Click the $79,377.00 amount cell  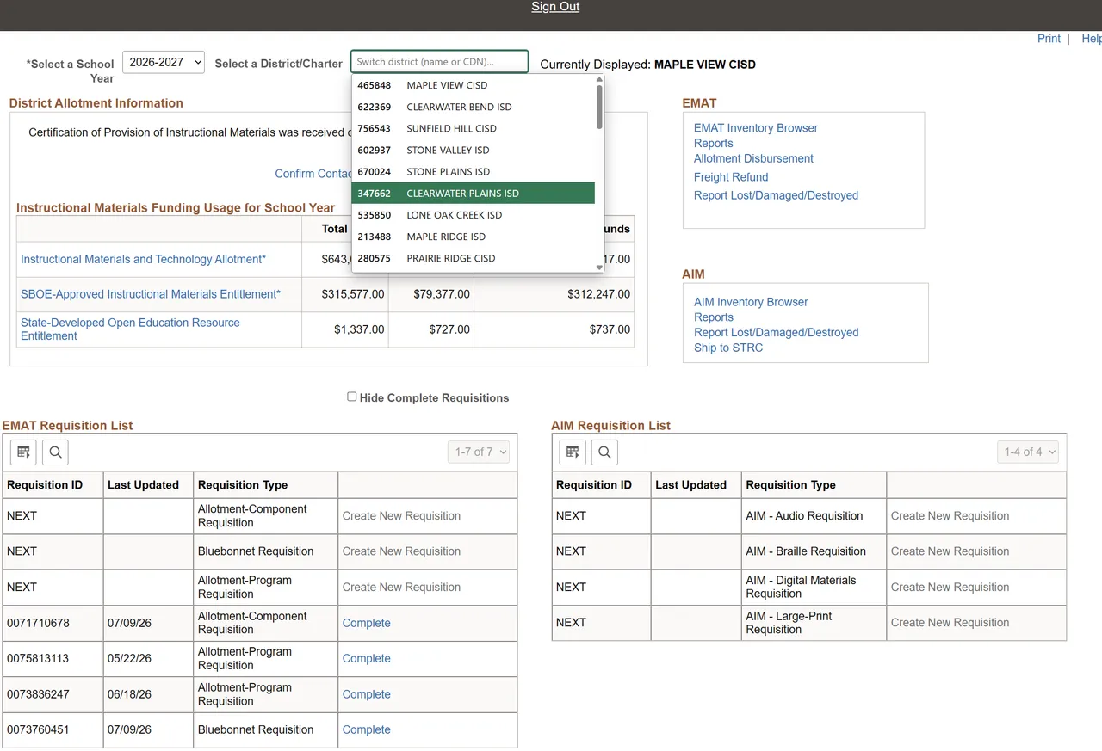coord(431,294)
